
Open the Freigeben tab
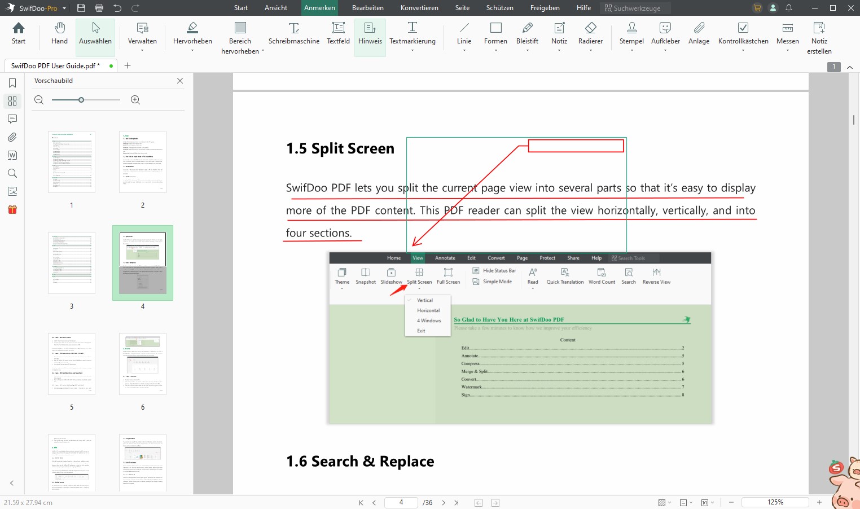(545, 8)
